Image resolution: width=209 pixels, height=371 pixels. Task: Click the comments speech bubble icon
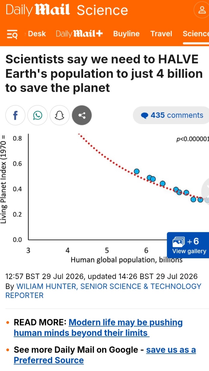[x=145, y=116]
